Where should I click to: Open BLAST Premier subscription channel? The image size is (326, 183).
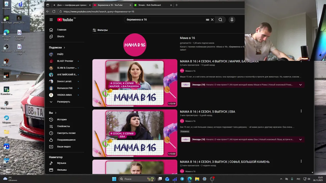pyautogui.click(x=65, y=61)
